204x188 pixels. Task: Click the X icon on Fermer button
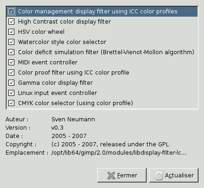tap(111, 175)
